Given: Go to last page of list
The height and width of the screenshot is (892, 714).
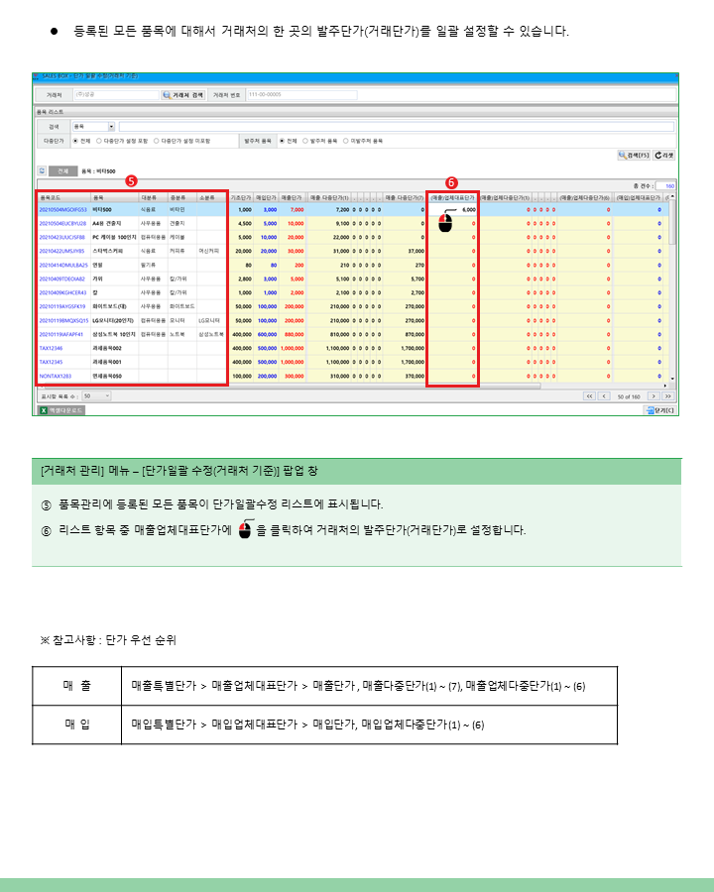Looking at the screenshot, I should (x=667, y=395).
